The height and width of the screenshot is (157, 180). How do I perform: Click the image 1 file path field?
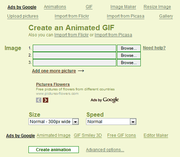click(75, 48)
